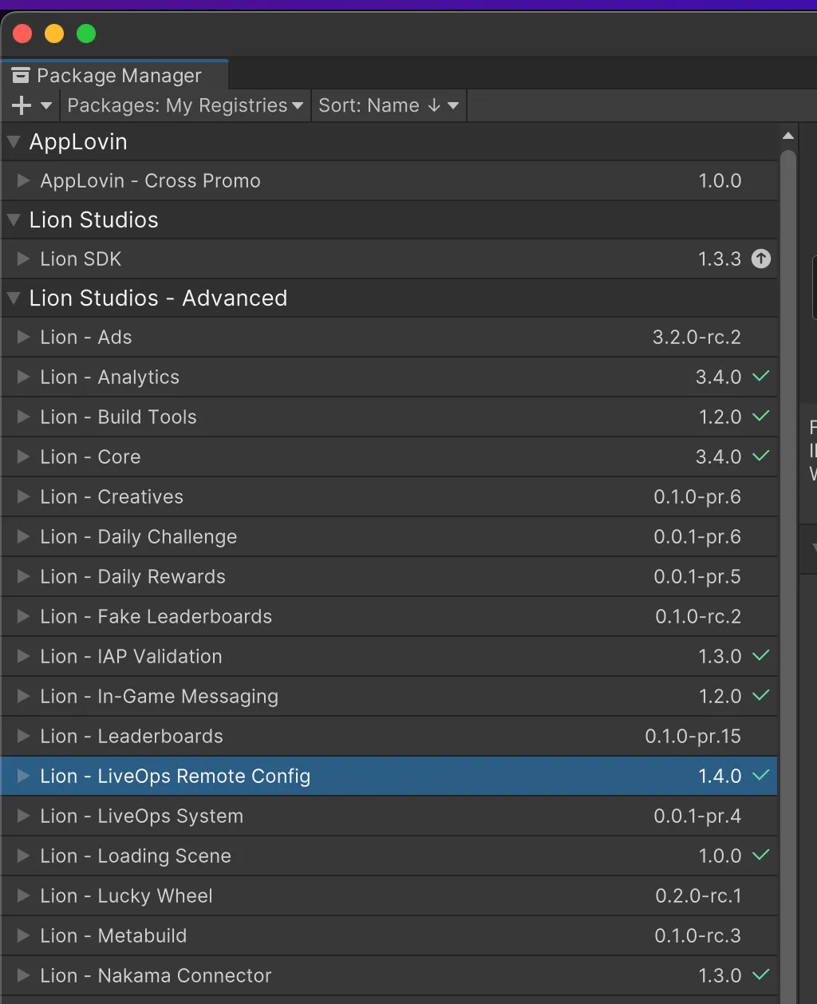
Task: Open the add package dropdown arrow
Action: 45,105
